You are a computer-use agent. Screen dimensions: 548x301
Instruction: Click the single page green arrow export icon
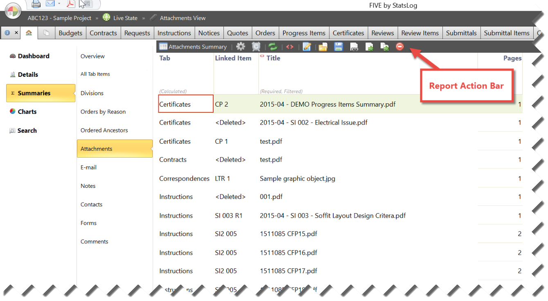[369, 47]
